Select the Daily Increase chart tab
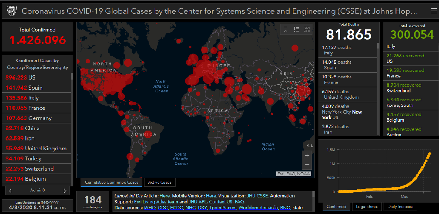Viewport: 439px width, 214px height. click(400, 207)
